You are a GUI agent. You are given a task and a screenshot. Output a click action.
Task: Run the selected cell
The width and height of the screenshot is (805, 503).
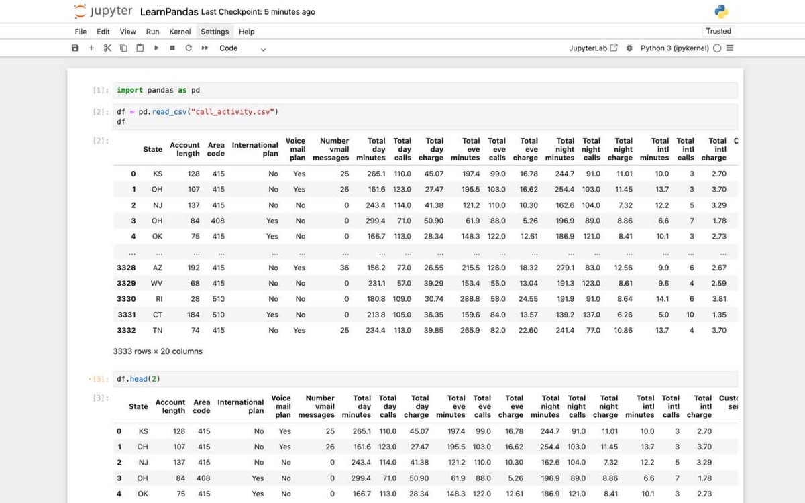point(156,48)
